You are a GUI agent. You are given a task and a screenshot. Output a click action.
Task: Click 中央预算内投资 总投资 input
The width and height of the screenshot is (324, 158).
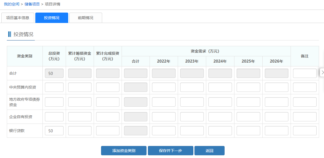(x=54, y=87)
